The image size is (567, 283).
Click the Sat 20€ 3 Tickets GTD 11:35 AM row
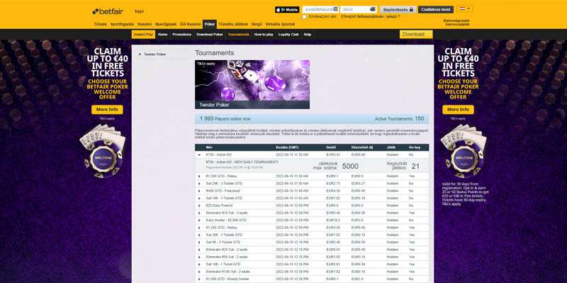[312, 184]
